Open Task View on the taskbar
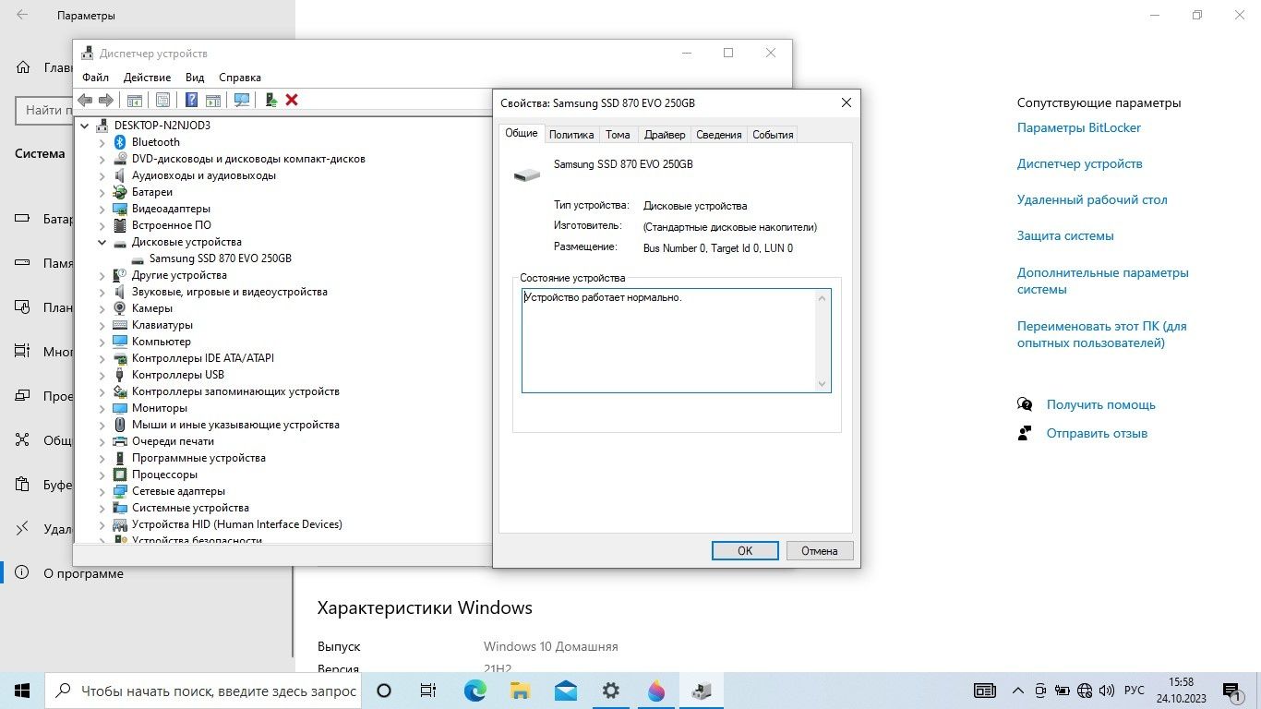Screen dimensions: 1261x709 pos(428,691)
